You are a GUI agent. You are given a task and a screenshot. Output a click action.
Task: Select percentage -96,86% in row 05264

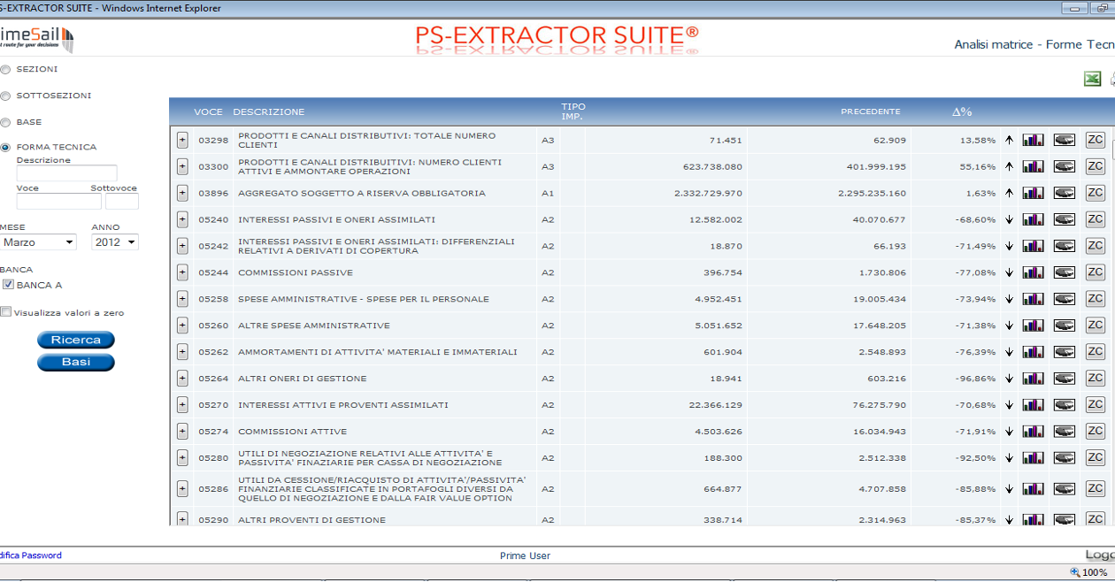tap(977, 379)
